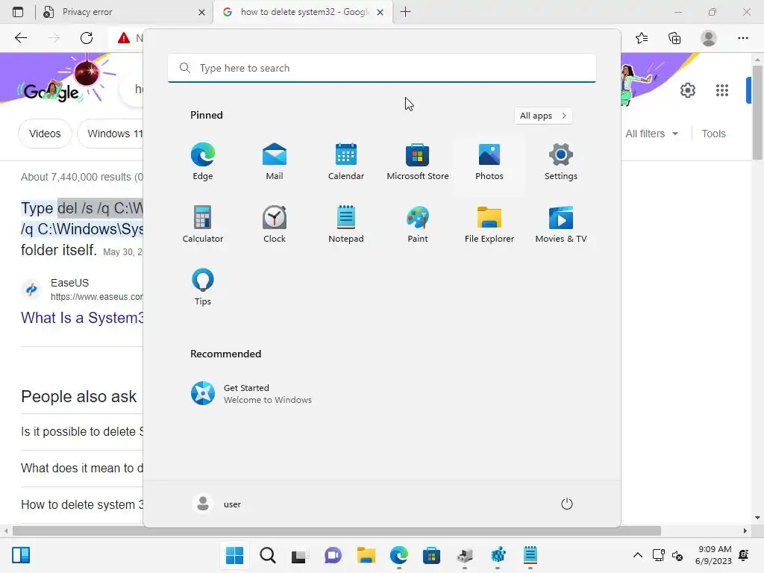The width and height of the screenshot is (764, 573).
Task: Click the Windows Start button on taskbar
Action: point(234,555)
